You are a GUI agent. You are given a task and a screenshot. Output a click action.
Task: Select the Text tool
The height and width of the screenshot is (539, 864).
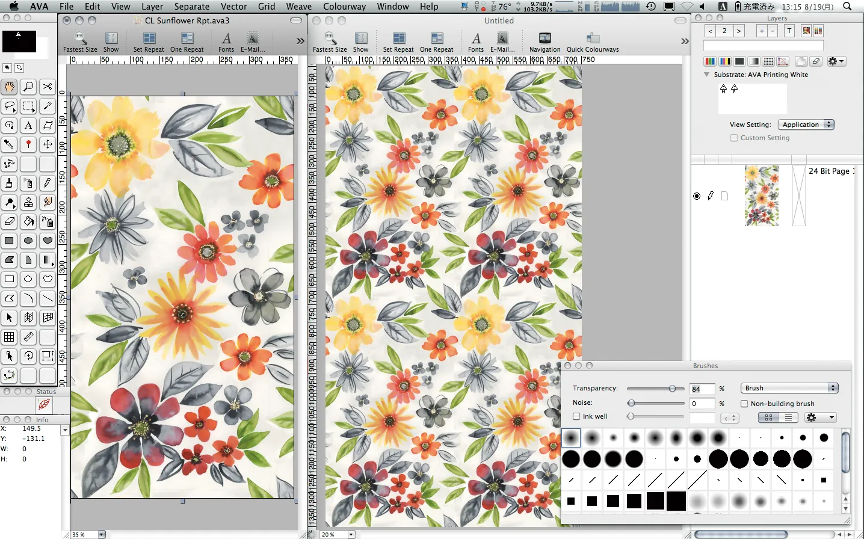click(28, 126)
